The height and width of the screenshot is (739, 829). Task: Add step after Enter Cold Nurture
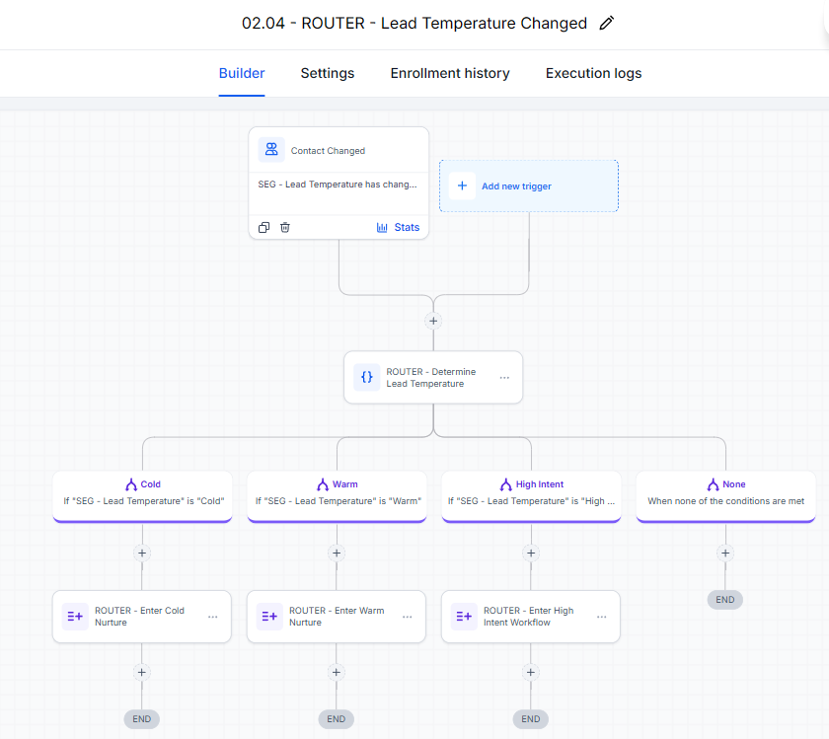[142, 672]
